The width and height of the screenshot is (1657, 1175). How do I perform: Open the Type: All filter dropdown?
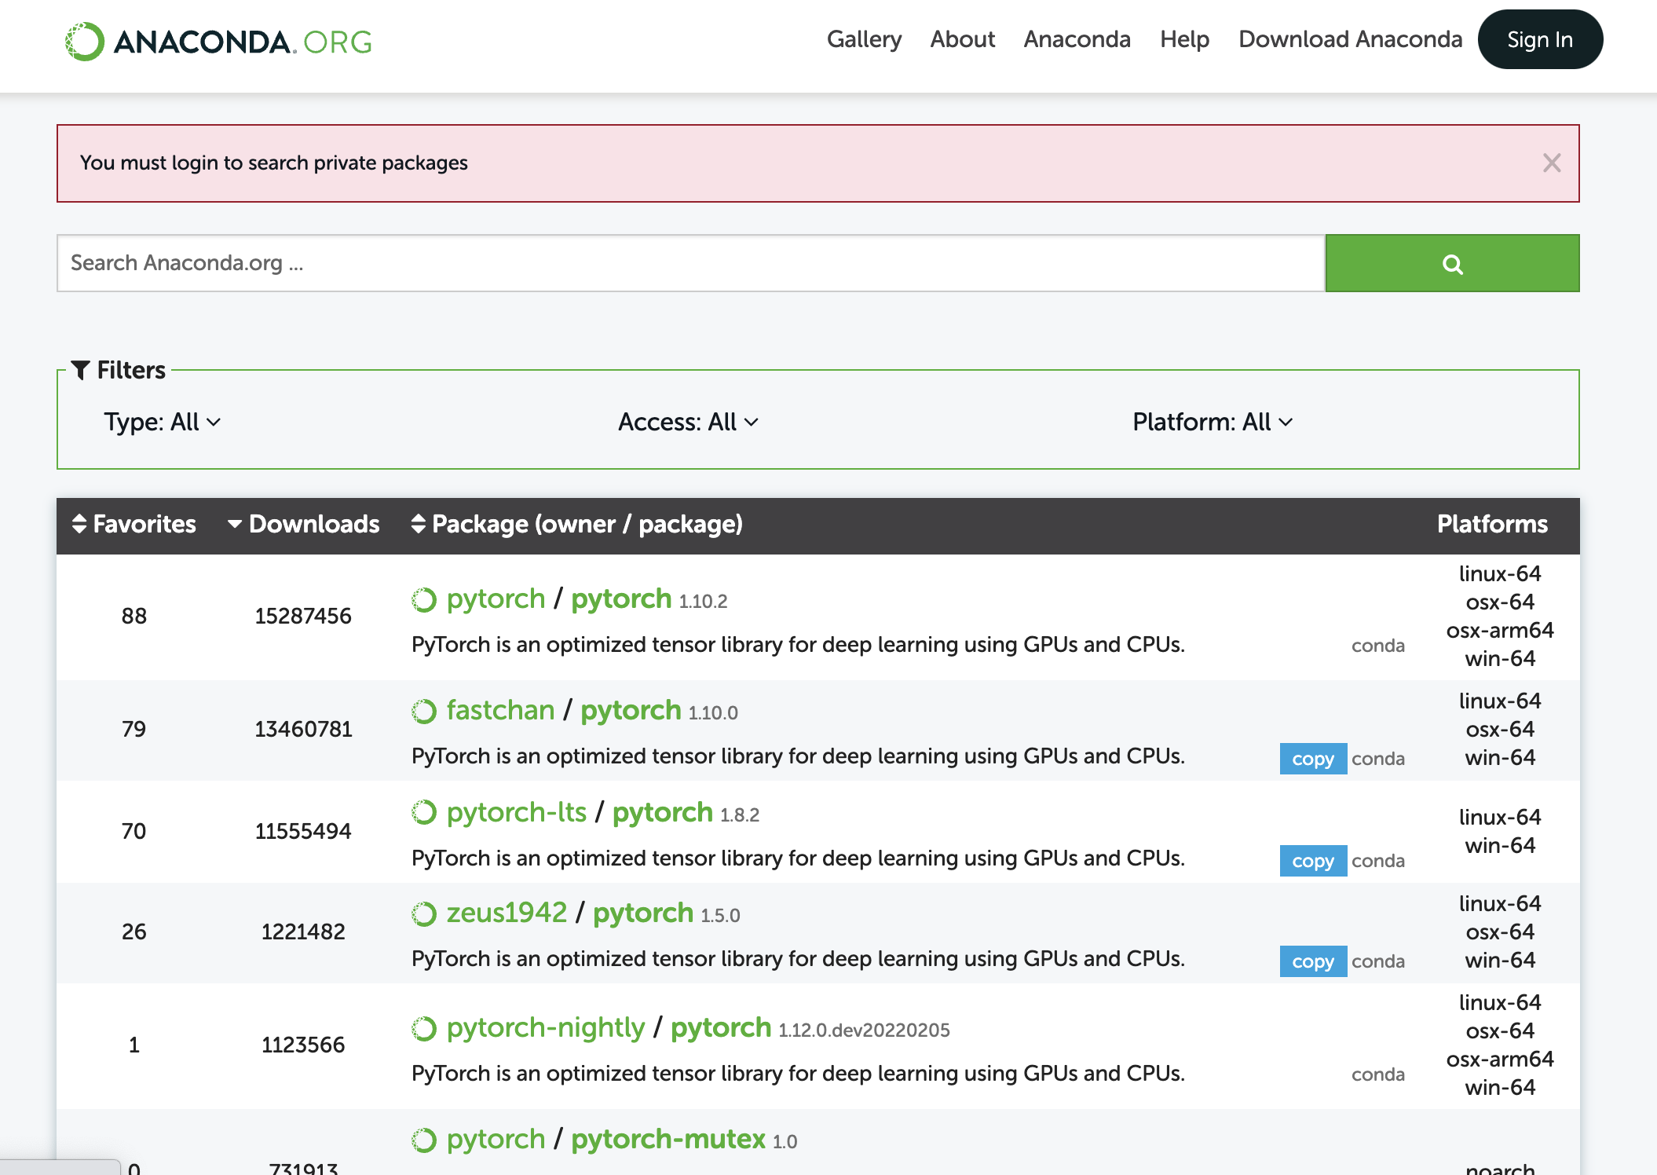(162, 423)
